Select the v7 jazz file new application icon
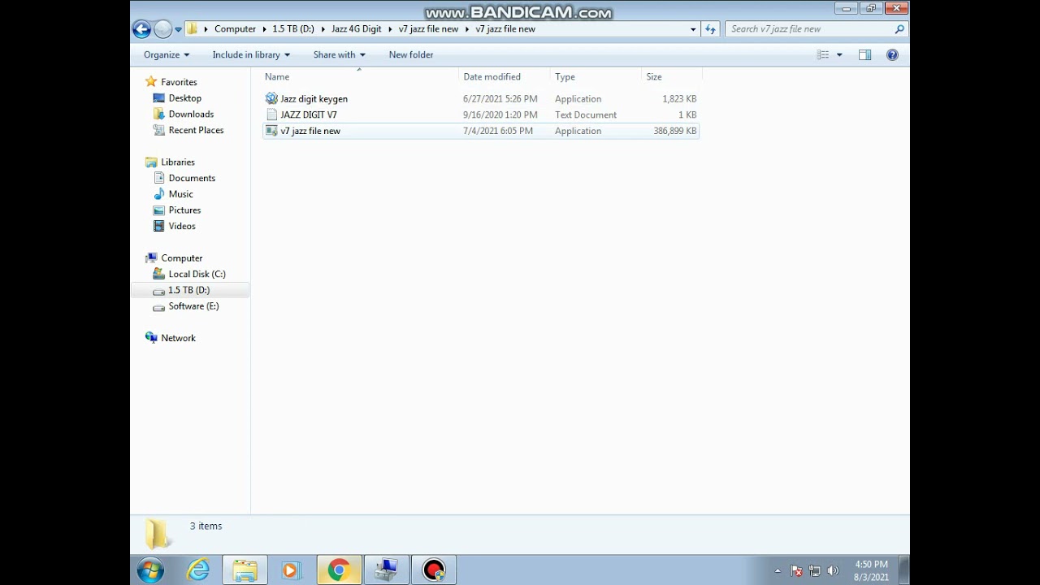The image size is (1040, 585). click(x=271, y=131)
